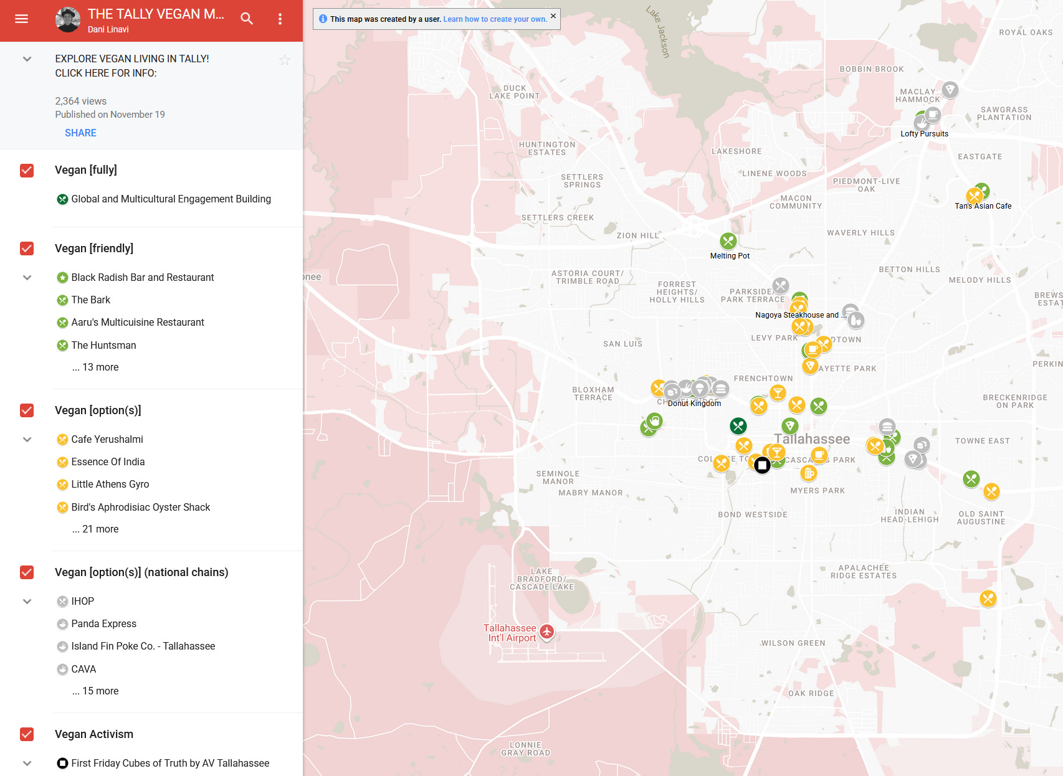Select The Huntsman entry
The height and width of the screenshot is (776, 1063).
pyautogui.click(x=103, y=345)
